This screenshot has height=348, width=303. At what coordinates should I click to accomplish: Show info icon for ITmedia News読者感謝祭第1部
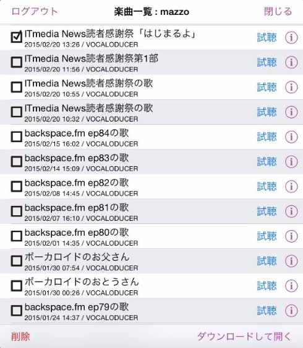point(291,63)
